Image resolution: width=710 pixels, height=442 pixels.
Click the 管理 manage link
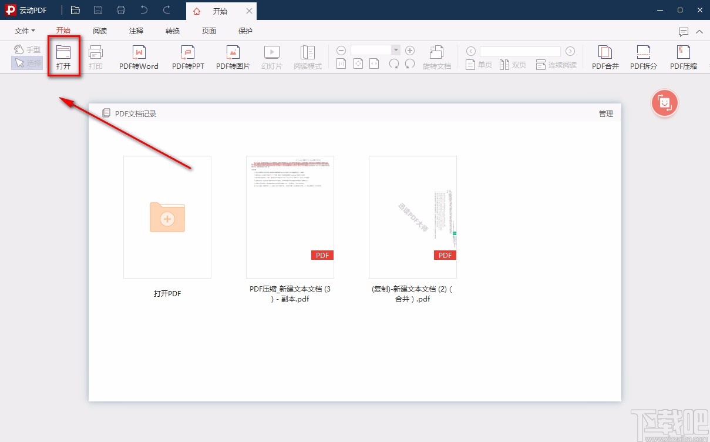coord(606,114)
